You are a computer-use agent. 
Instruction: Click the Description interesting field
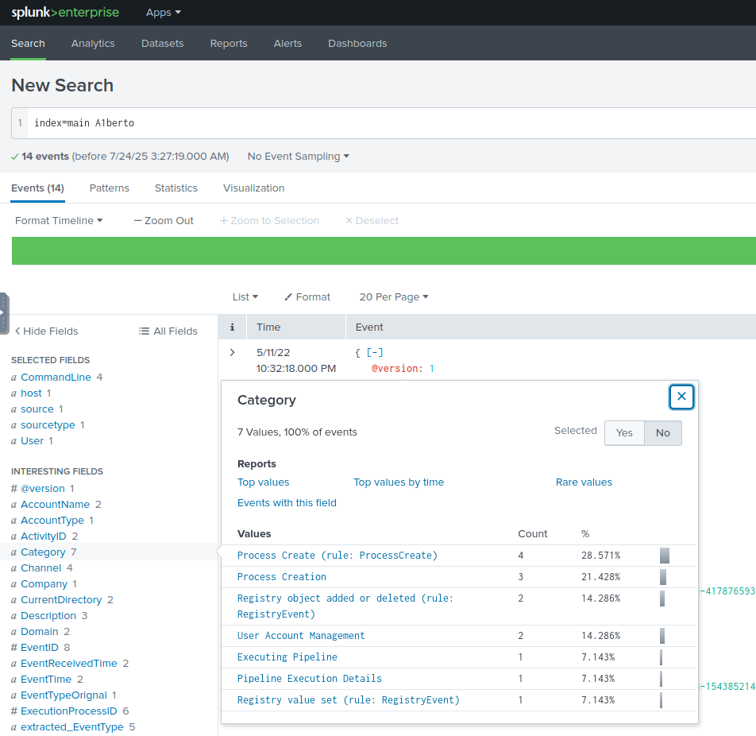tap(48, 616)
